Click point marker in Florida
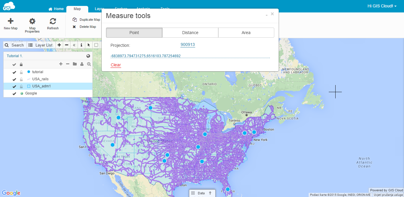 click(228, 189)
